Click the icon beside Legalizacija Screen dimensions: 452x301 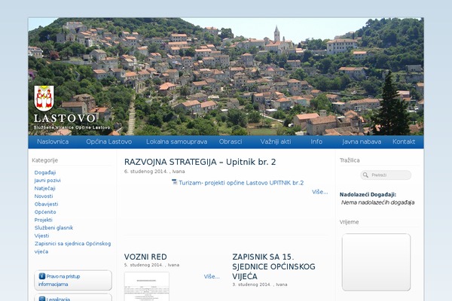click(x=41, y=299)
